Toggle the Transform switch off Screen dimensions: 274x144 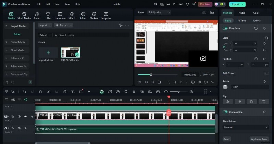point(225,28)
